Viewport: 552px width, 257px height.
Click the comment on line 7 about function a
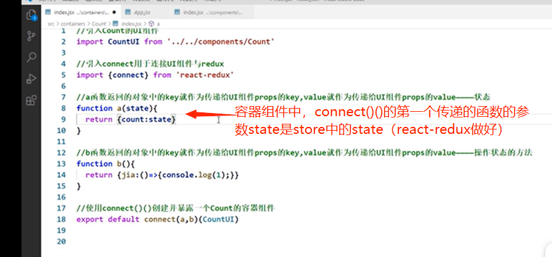click(284, 97)
